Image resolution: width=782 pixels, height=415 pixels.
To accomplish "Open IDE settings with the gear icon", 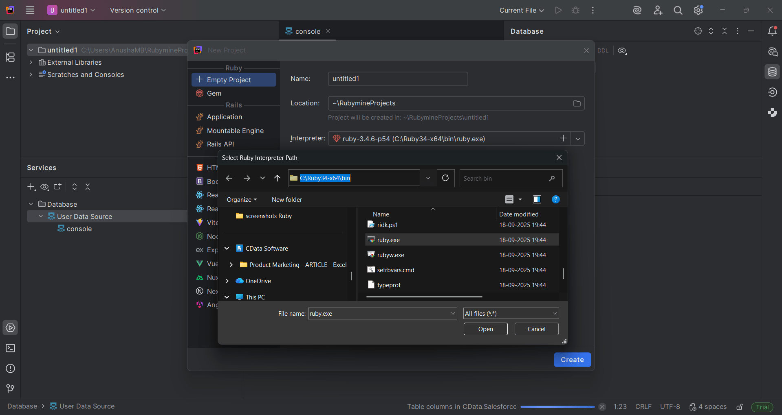I will point(698,10).
